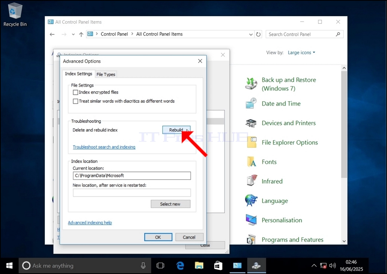The width and height of the screenshot is (387, 274).
Task: Open recent locations dropdown arrow
Action: point(73,34)
